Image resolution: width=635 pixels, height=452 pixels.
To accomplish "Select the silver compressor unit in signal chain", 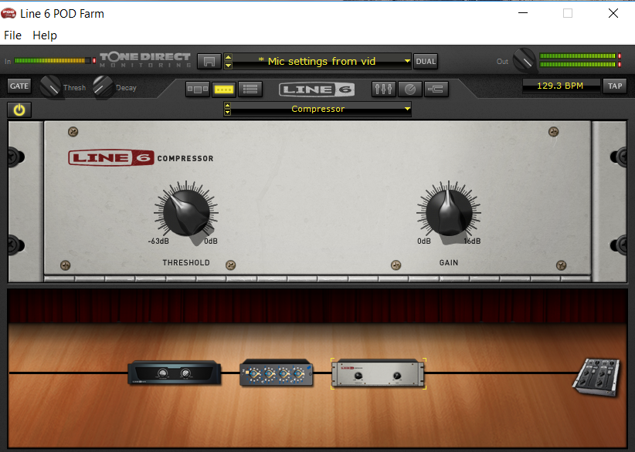I will pyautogui.click(x=379, y=373).
